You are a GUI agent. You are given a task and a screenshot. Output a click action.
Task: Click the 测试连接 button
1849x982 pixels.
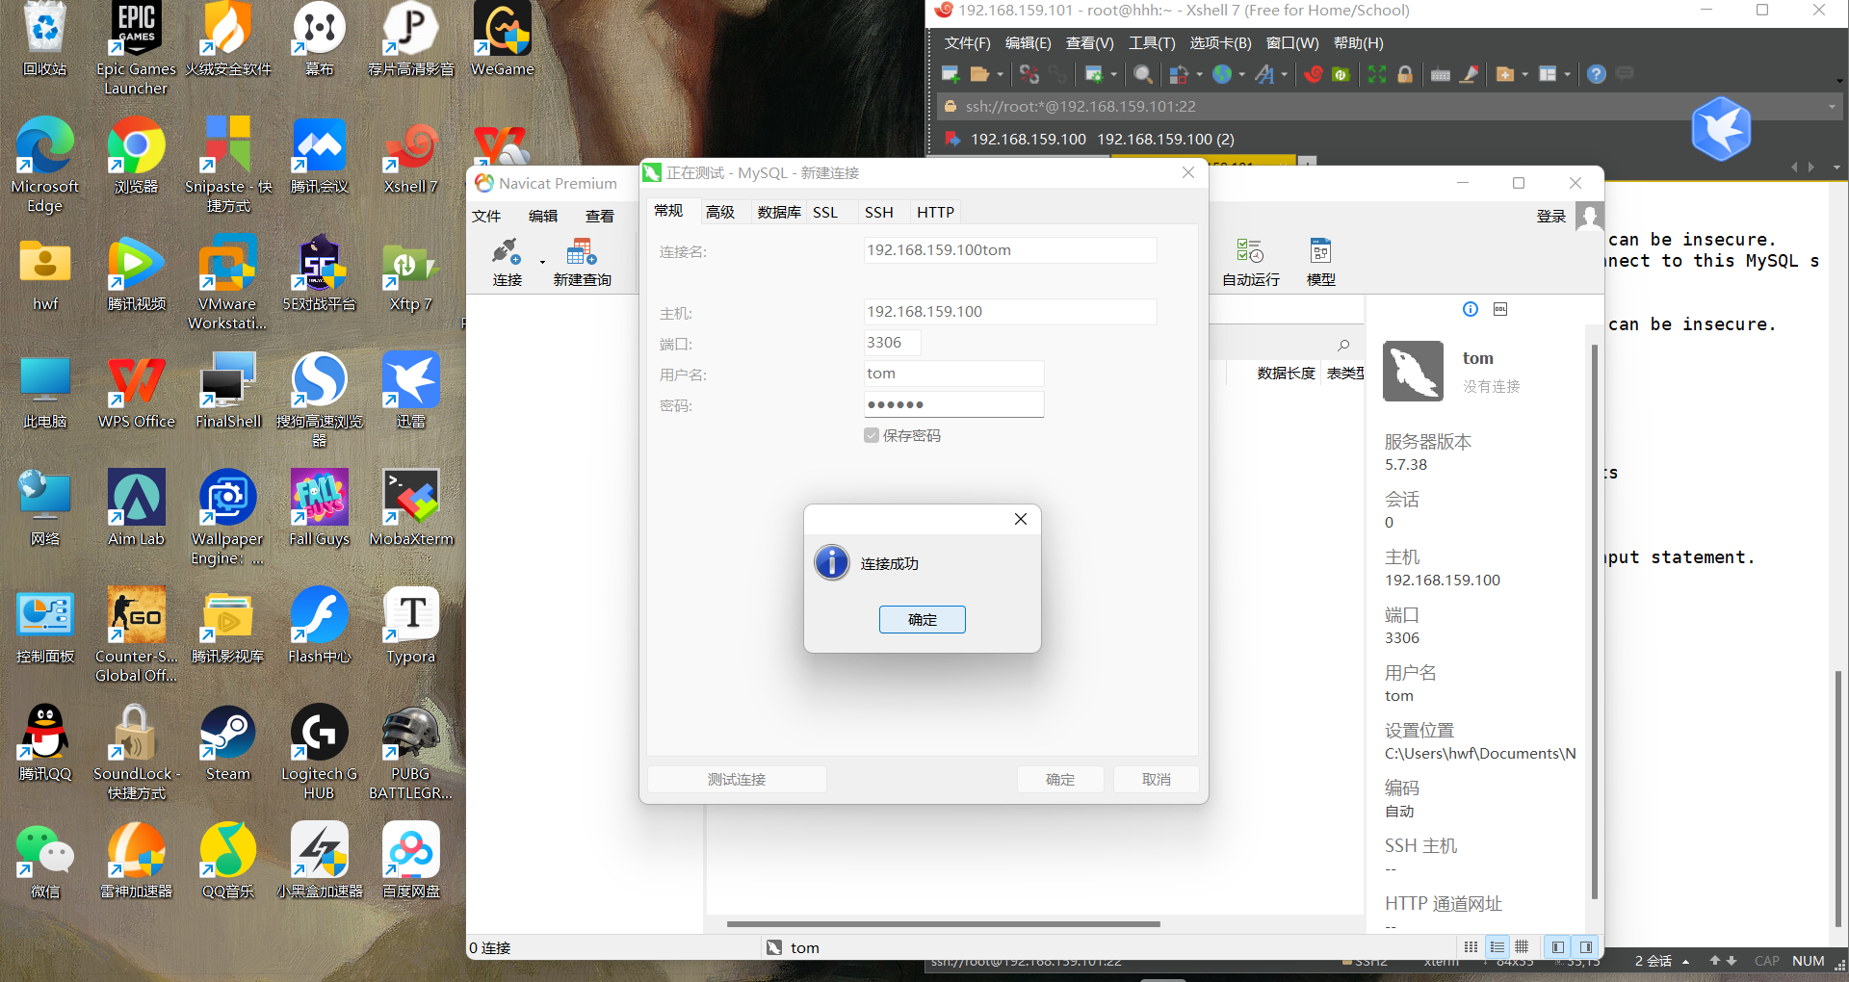[x=737, y=779]
